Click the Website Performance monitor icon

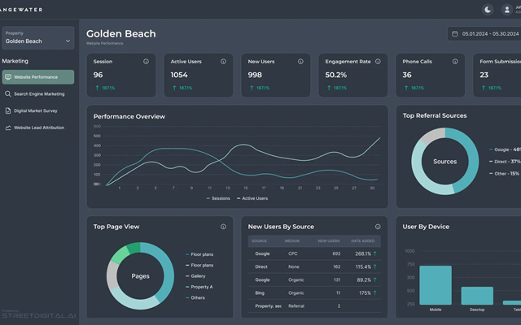(8, 77)
